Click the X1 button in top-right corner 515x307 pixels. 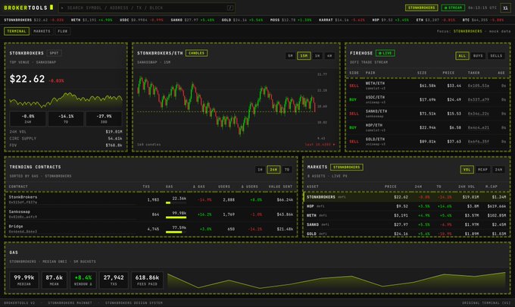click(x=505, y=8)
